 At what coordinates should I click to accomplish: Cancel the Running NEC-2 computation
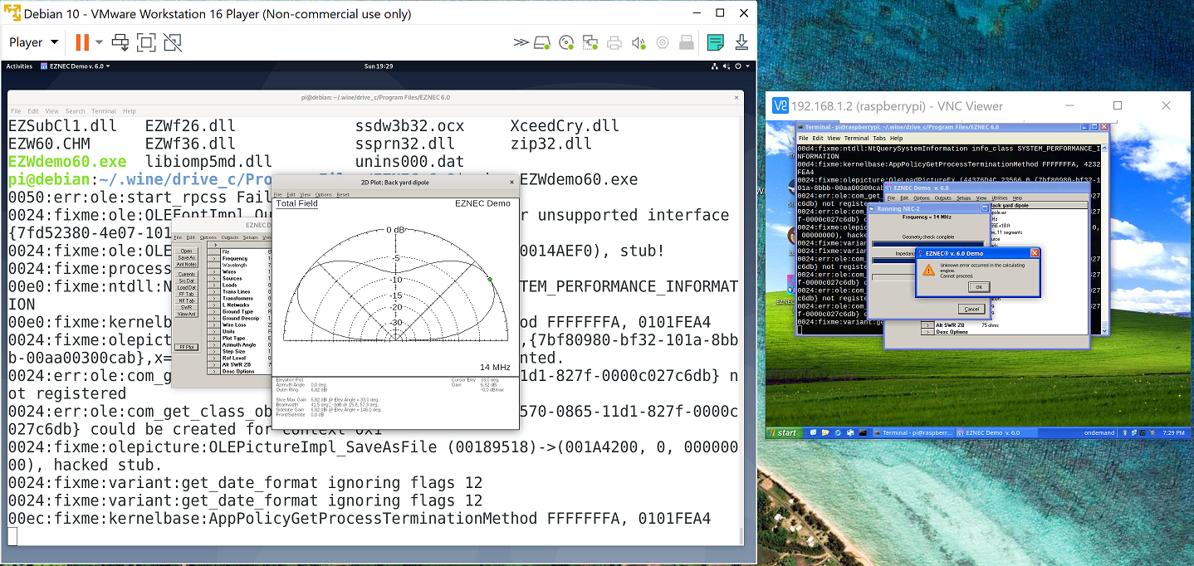coord(972,308)
